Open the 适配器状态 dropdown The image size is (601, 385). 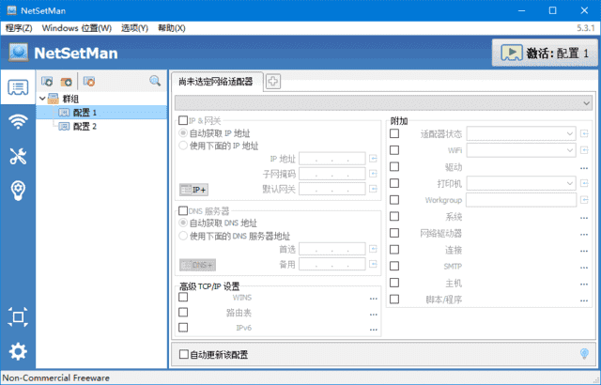pyautogui.click(x=521, y=133)
